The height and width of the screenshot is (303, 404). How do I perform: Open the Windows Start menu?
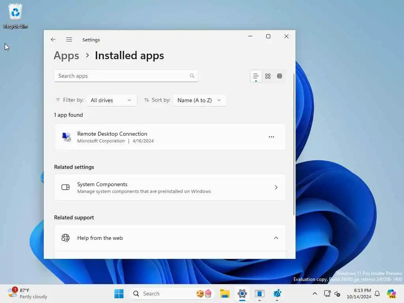click(119, 294)
